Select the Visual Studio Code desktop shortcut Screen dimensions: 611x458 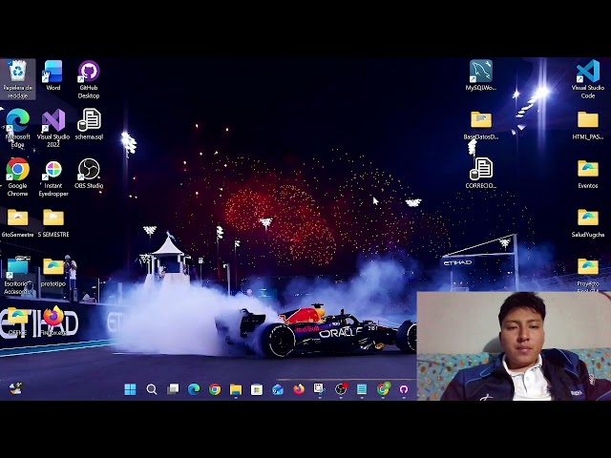click(588, 79)
